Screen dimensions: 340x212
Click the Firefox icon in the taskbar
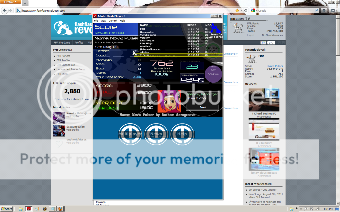60,209
